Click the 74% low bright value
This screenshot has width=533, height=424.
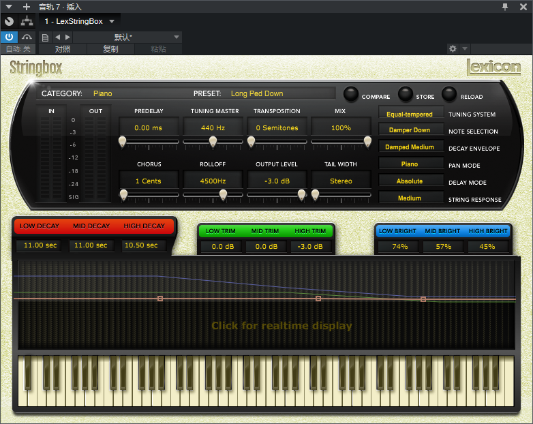click(x=399, y=247)
